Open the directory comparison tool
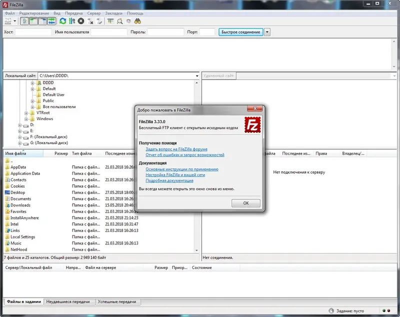Viewport: 400px width, 317px height. point(120,21)
